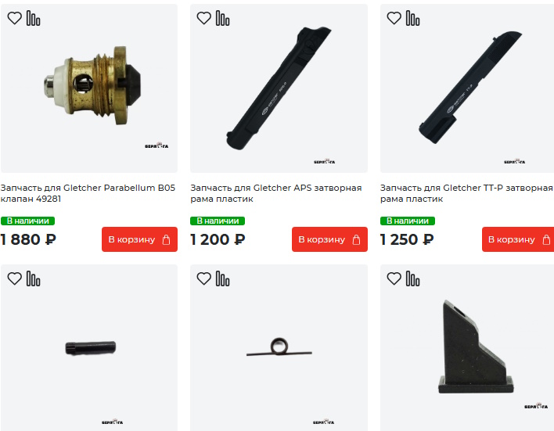Favorite the small black pin product
554x431 pixels.
[x=15, y=278]
